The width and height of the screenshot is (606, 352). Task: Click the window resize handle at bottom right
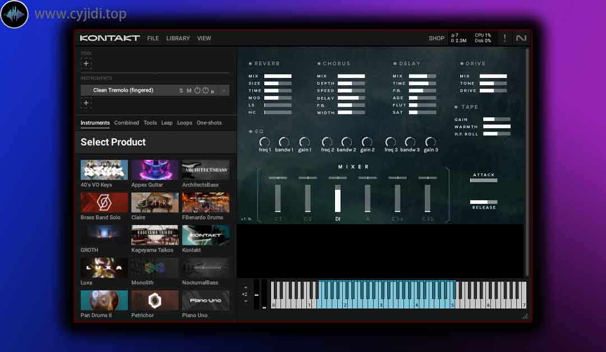click(525, 316)
